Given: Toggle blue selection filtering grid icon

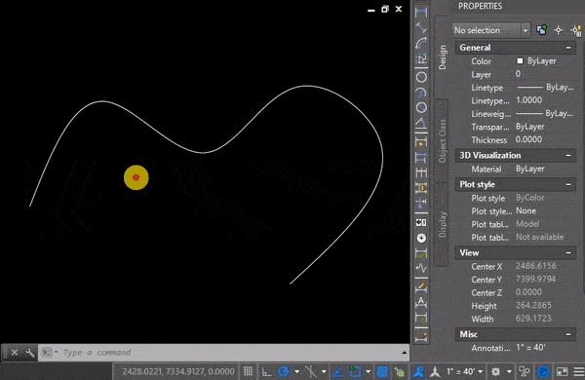Looking at the screenshot, I should (382, 371).
